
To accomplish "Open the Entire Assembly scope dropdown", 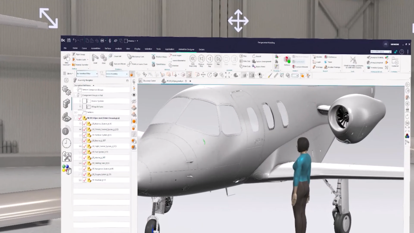I will 116,74.
